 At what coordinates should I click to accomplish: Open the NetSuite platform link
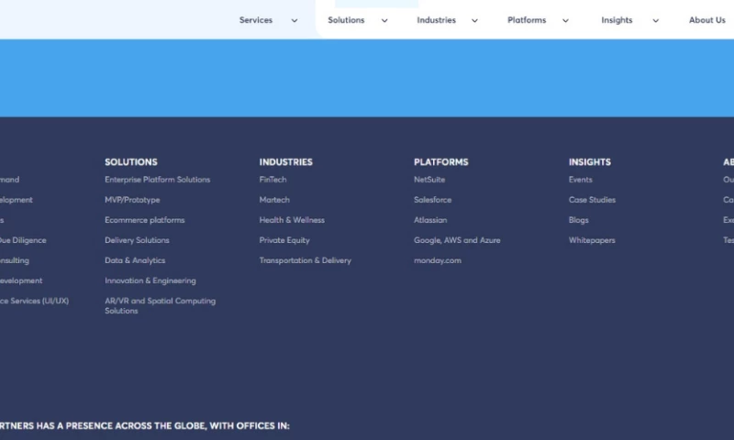pyautogui.click(x=429, y=180)
